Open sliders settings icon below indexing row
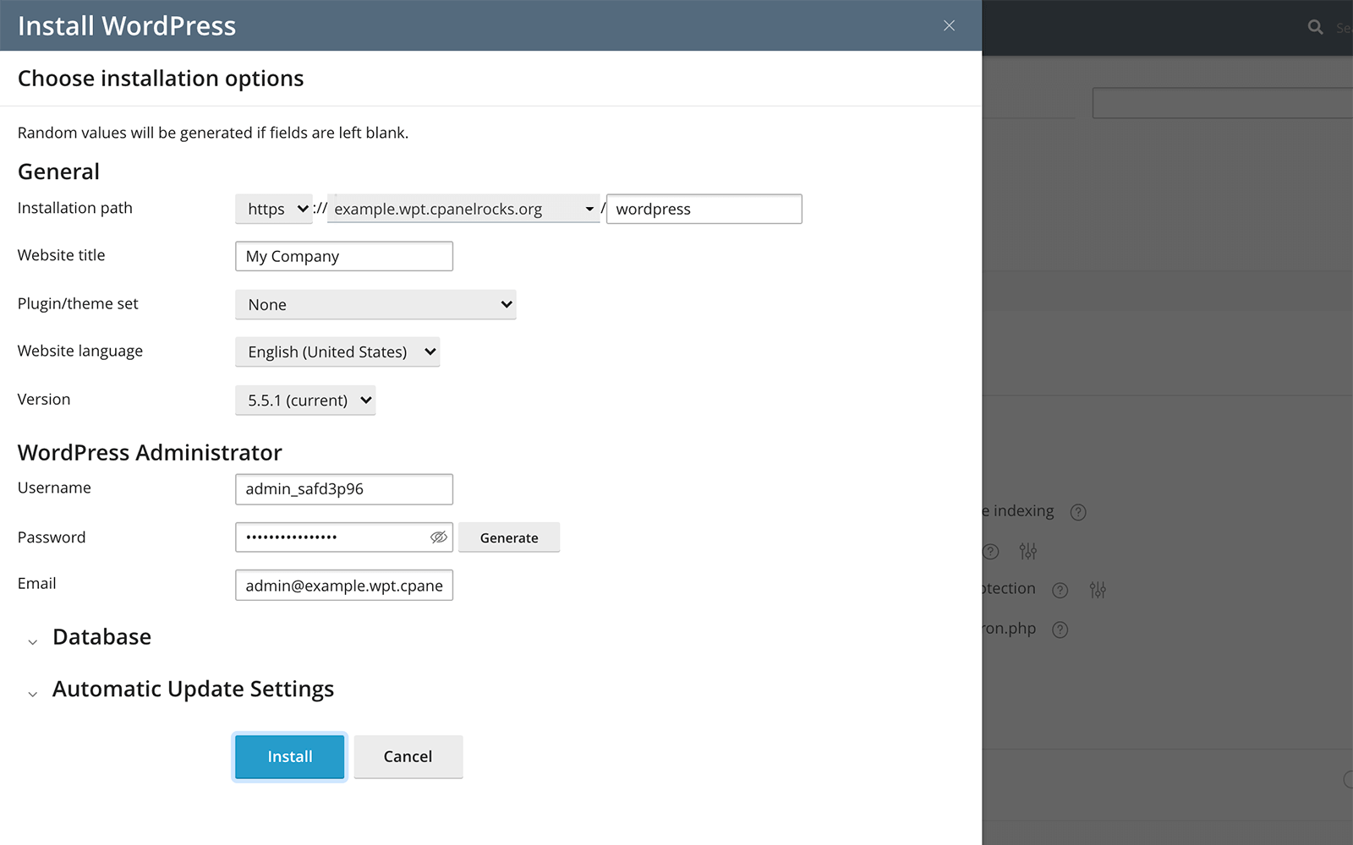This screenshot has width=1353, height=845. tap(1027, 552)
